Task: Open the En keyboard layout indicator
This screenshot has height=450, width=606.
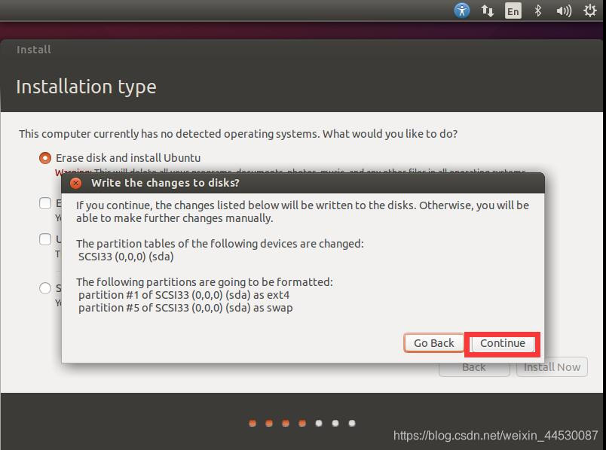Action: pyautogui.click(x=513, y=11)
